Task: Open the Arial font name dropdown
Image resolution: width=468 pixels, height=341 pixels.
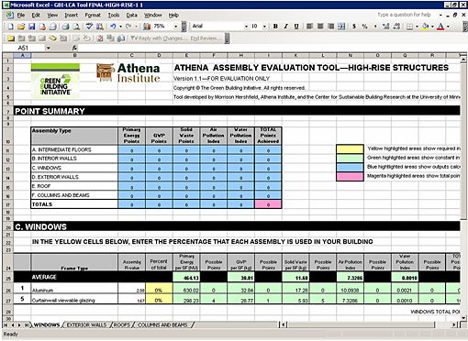Action: (246, 27)
